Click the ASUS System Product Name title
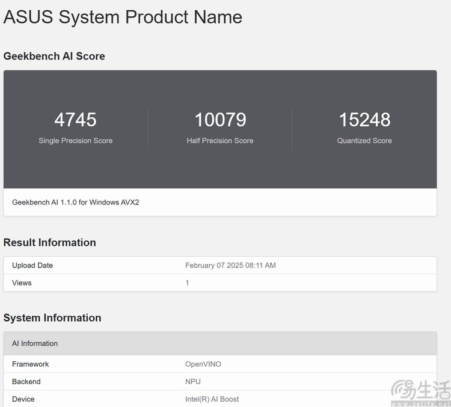This screenshot has width=451, height=407. click(x=123, y=17)
